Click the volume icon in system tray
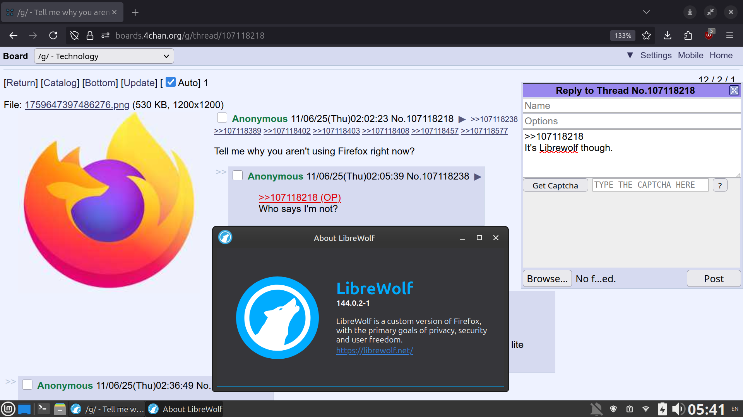The image size is (743, 417). [678, 409]
